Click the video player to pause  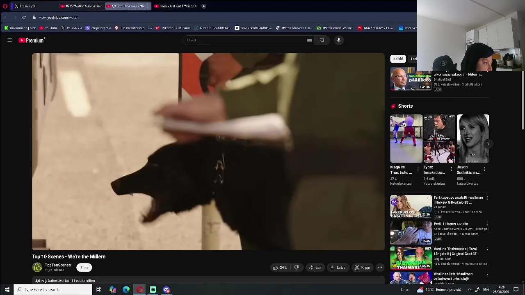[x=208, y=152]
